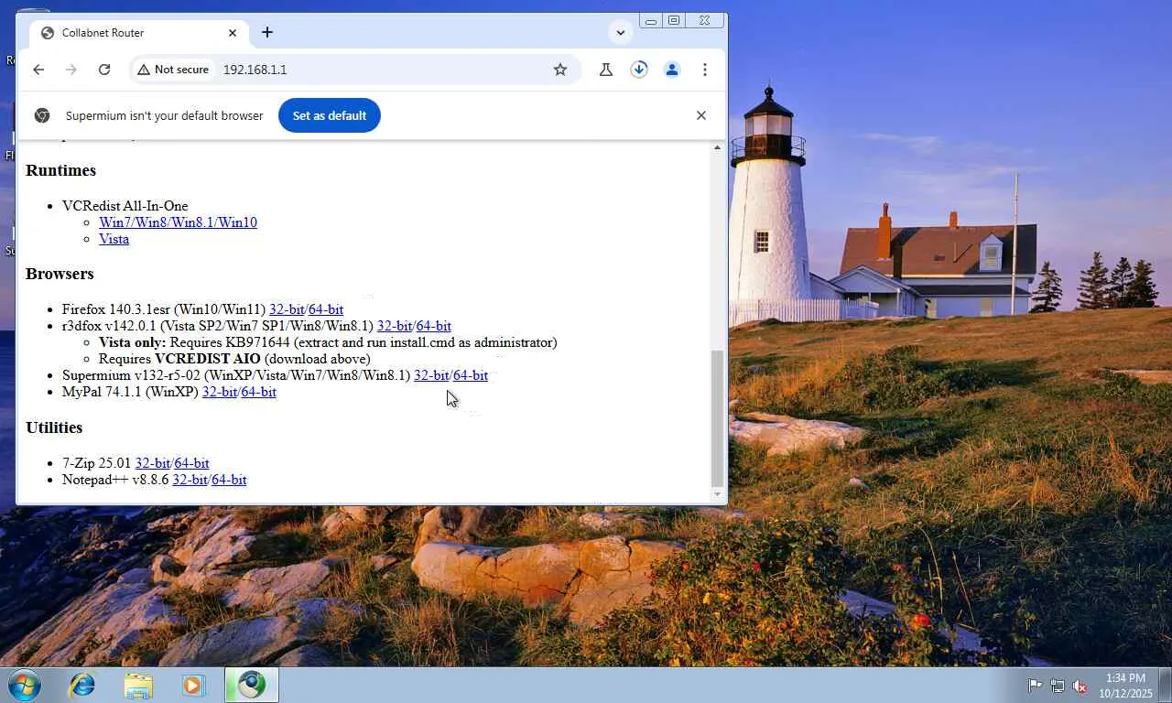Image resolution: width=1172 pixels, height=703 pixels.
Task: Launch Windows Media Player from taskbar
Action: tap(193, 685)
